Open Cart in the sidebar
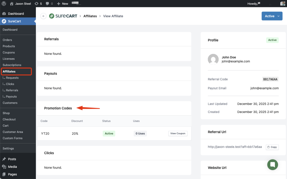The width and height of the screenshot is (287, 179). [6, 126]
